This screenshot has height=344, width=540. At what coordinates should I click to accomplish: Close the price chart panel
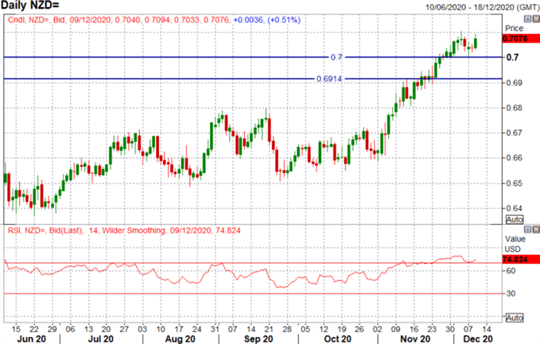536,19
